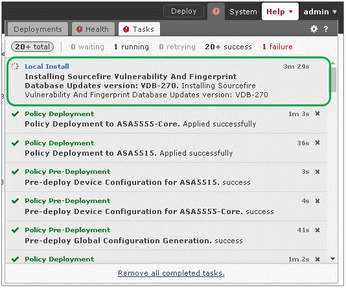Remove the Global Configuration Generation task
The height and width of the screenshot is (288, 346).
pos(317,230)
